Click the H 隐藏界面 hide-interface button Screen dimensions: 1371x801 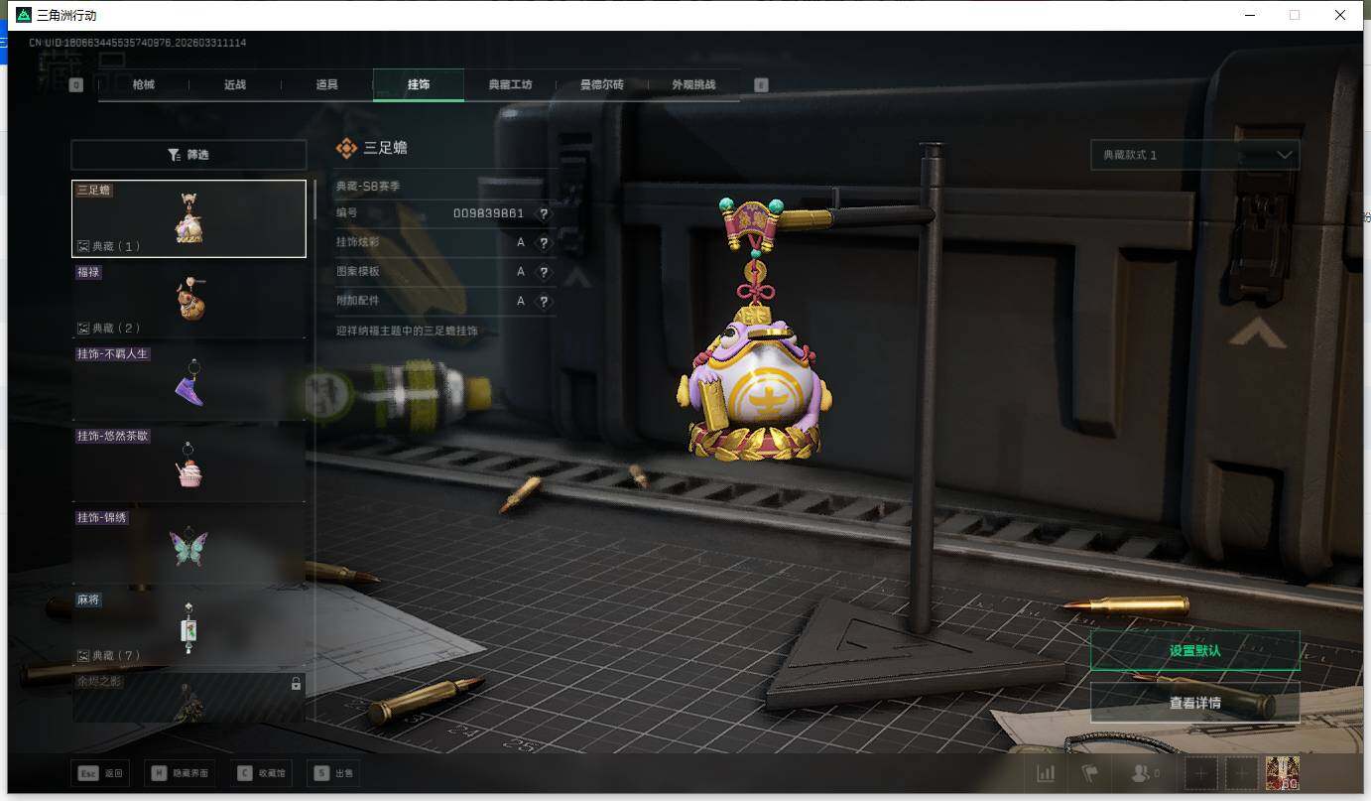point(178,773)
